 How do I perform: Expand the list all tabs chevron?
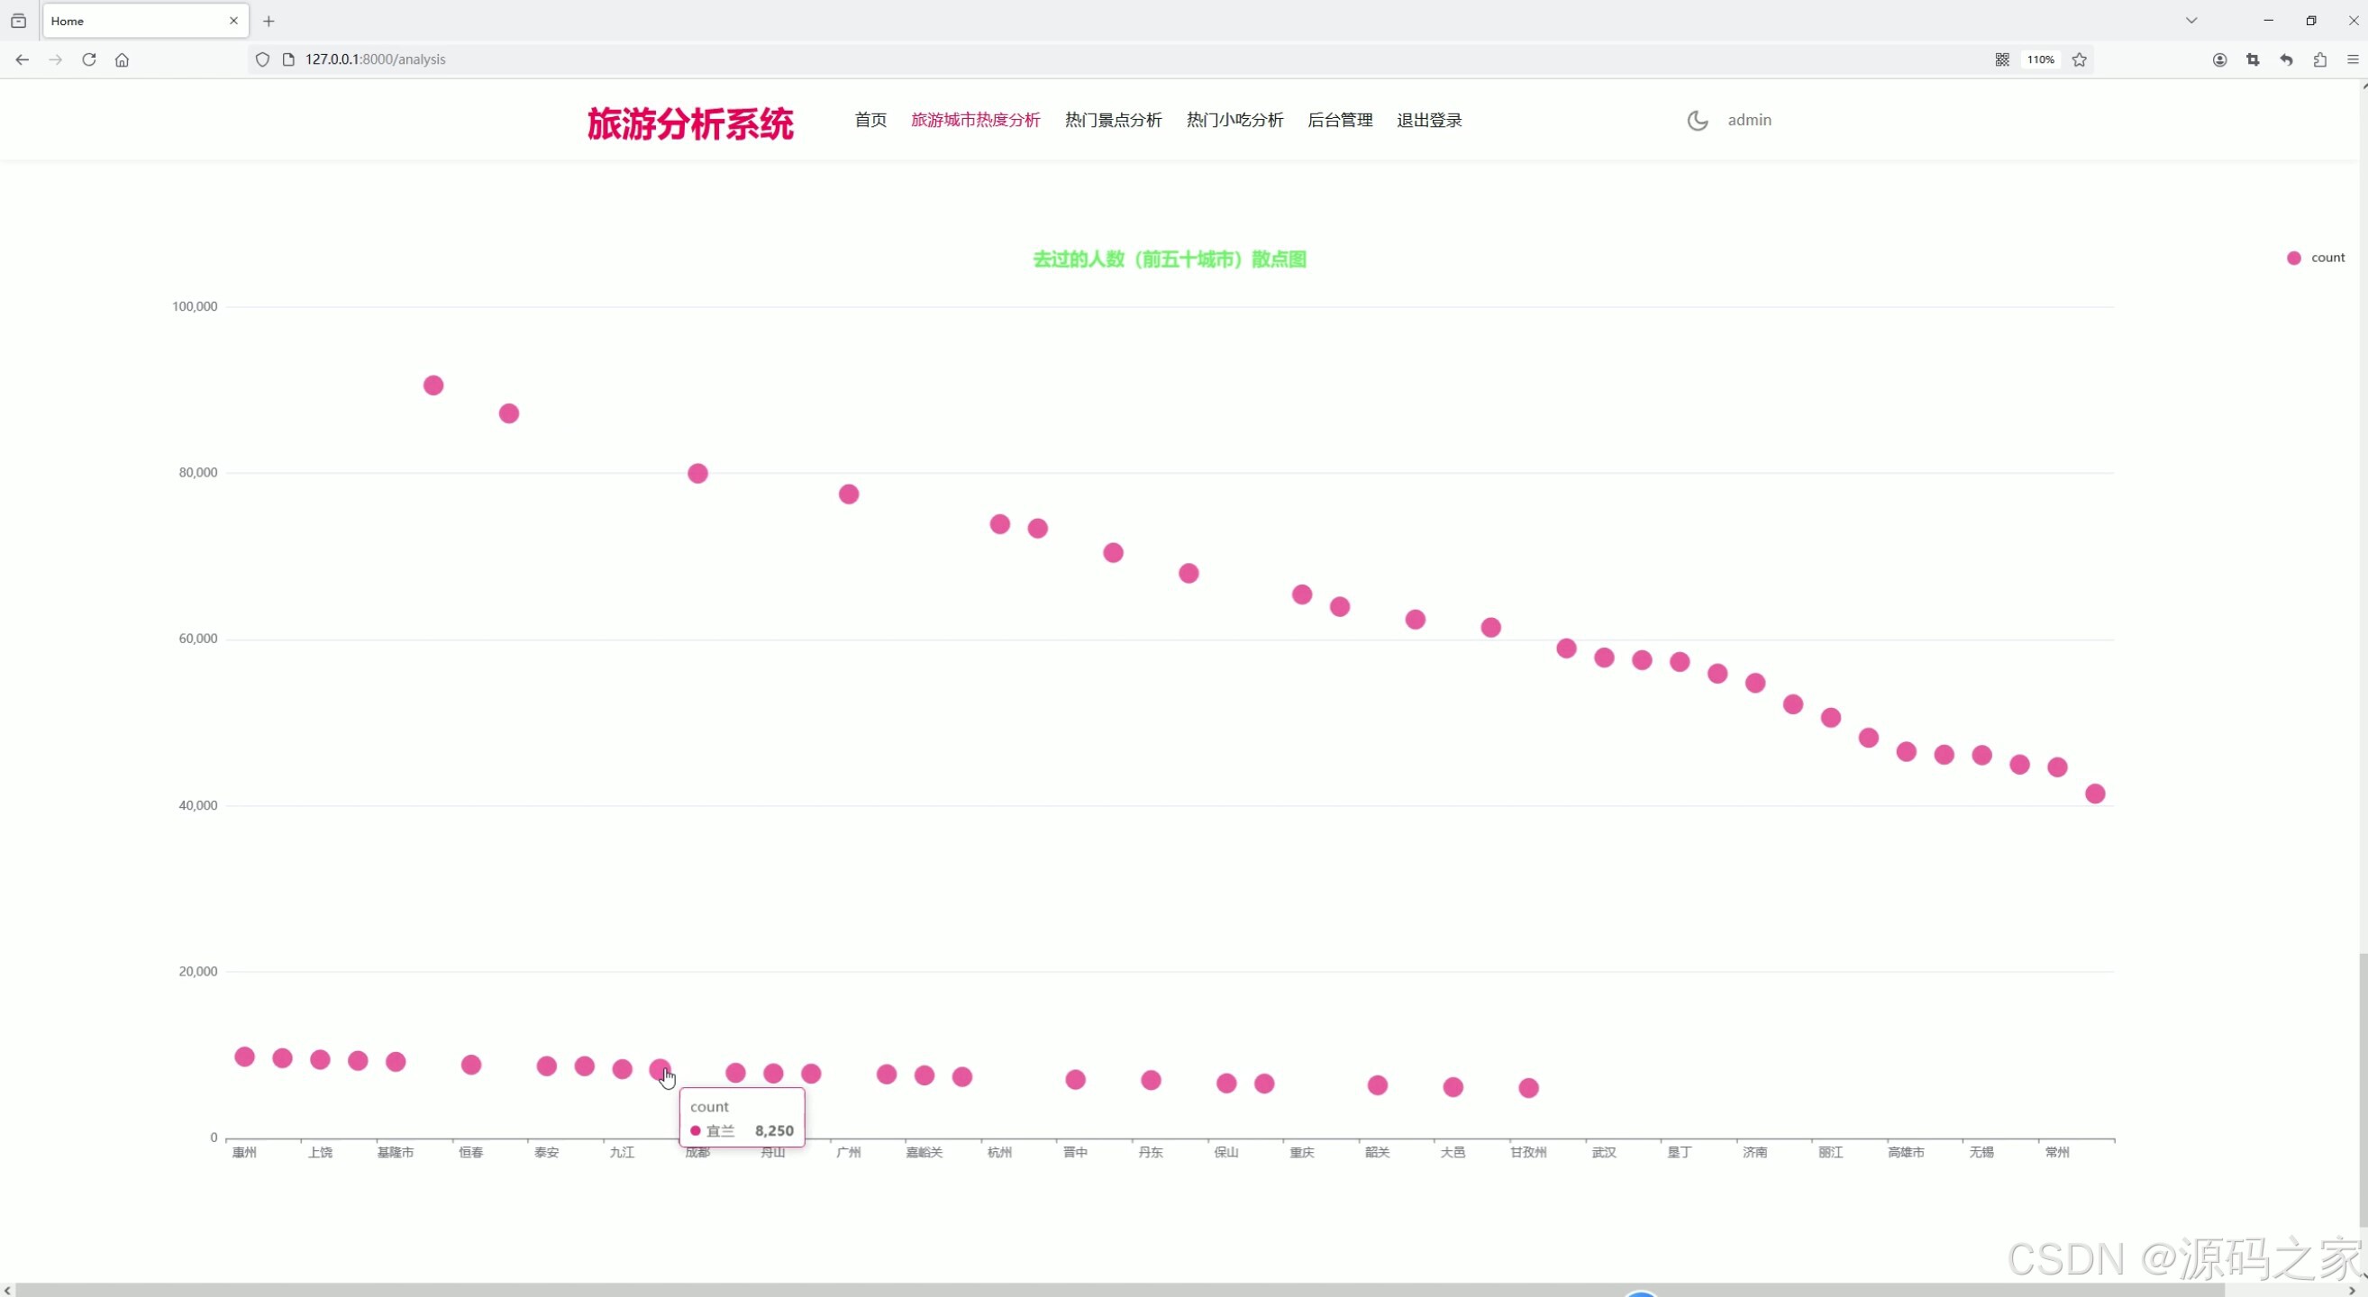(x=2190, y=20)
